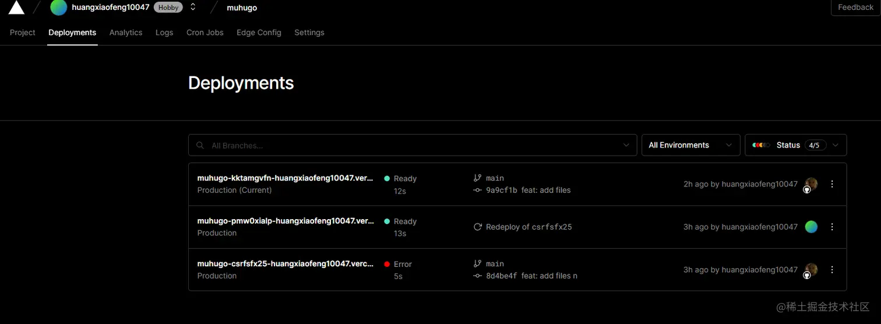Image resolution: width=881 pixels, height=324 pixels.
Task: Click the gradient avatar in the pmw0xialp row
Action: (x=811, y=227)
